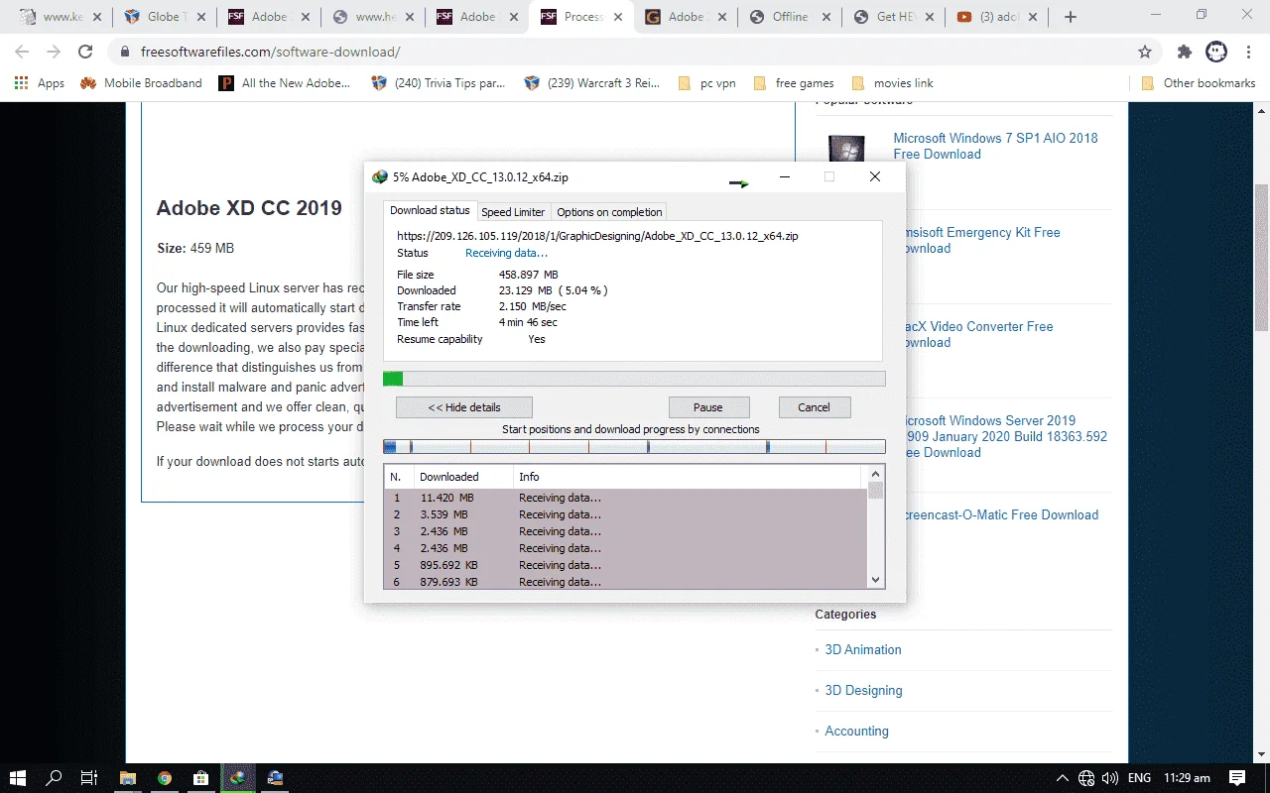Open Microsoft Store from taskbar
This screenshot has height=793, width=1270.
pyautogui.click(x=199, y=778)
